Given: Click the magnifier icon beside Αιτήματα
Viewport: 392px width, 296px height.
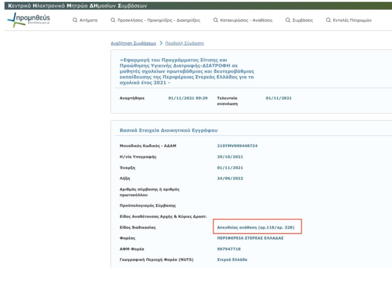Looking at the screenshot, I should (x=75, y=20).
